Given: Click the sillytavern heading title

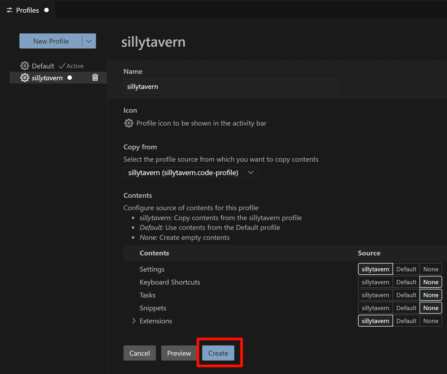Looking at the screenshot, I should coord(153,42).
